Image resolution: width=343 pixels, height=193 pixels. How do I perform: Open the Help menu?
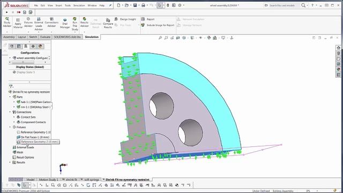(102, 5)
